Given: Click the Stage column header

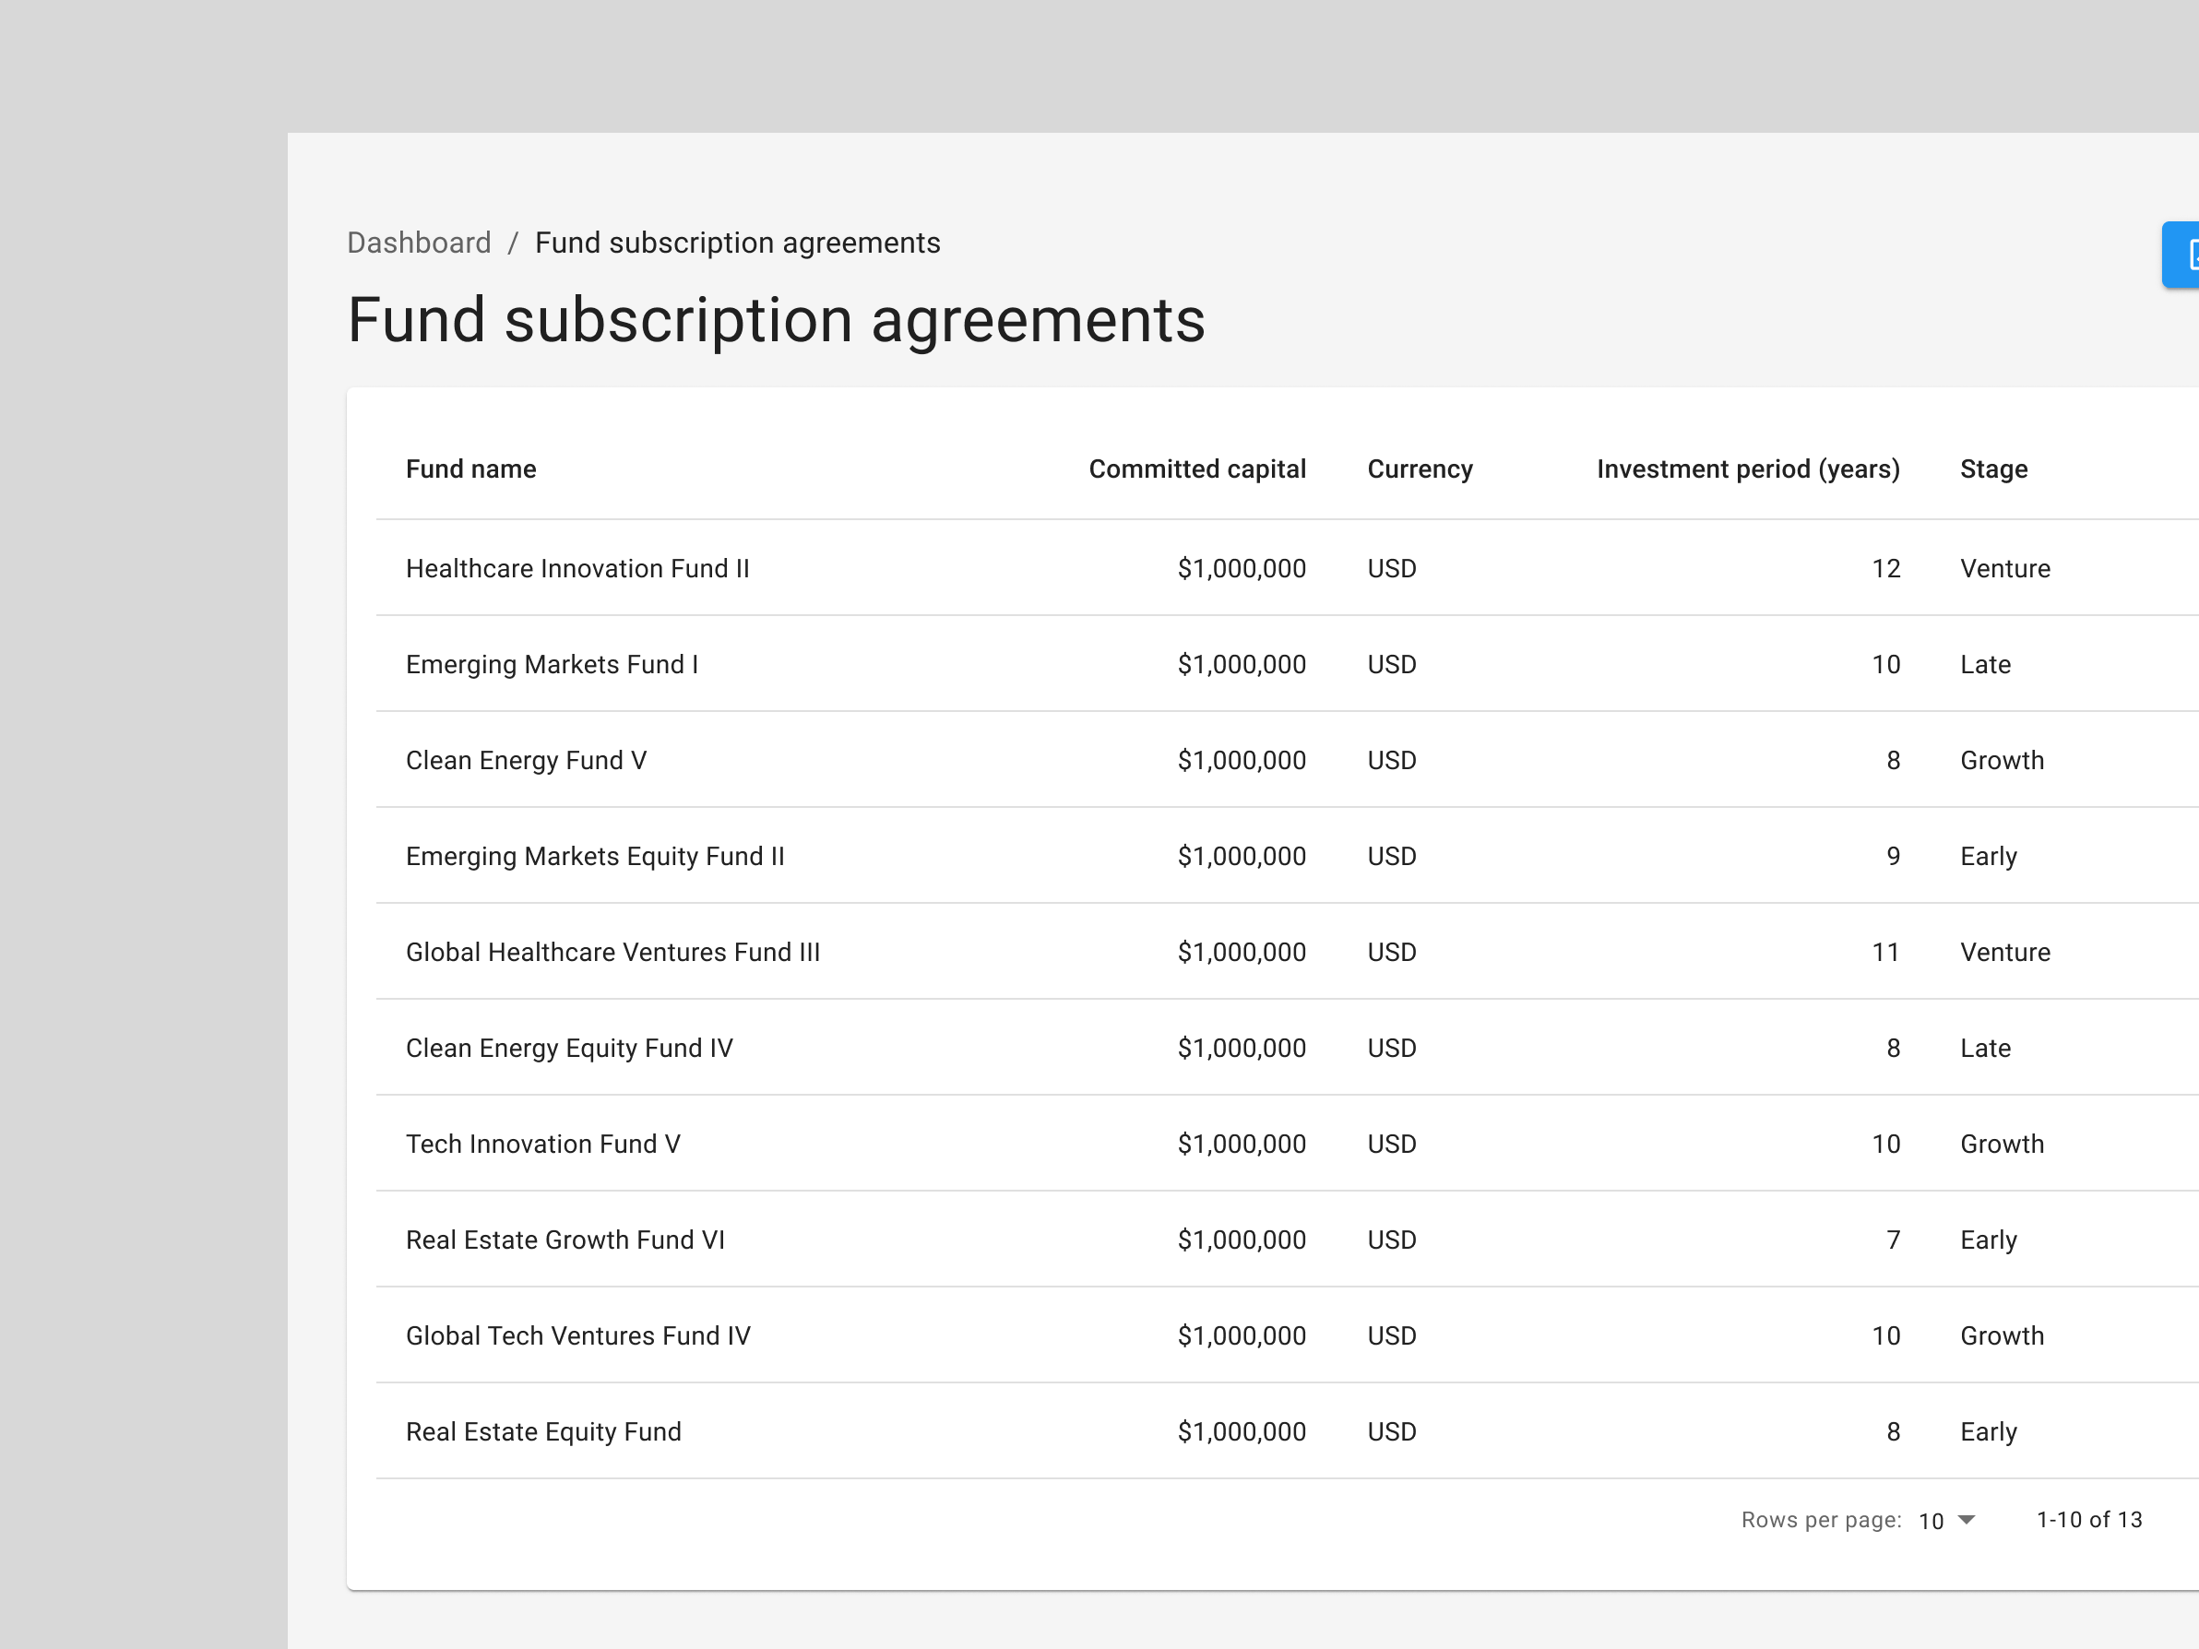Looking at the screenshot, I should 1993,469.
